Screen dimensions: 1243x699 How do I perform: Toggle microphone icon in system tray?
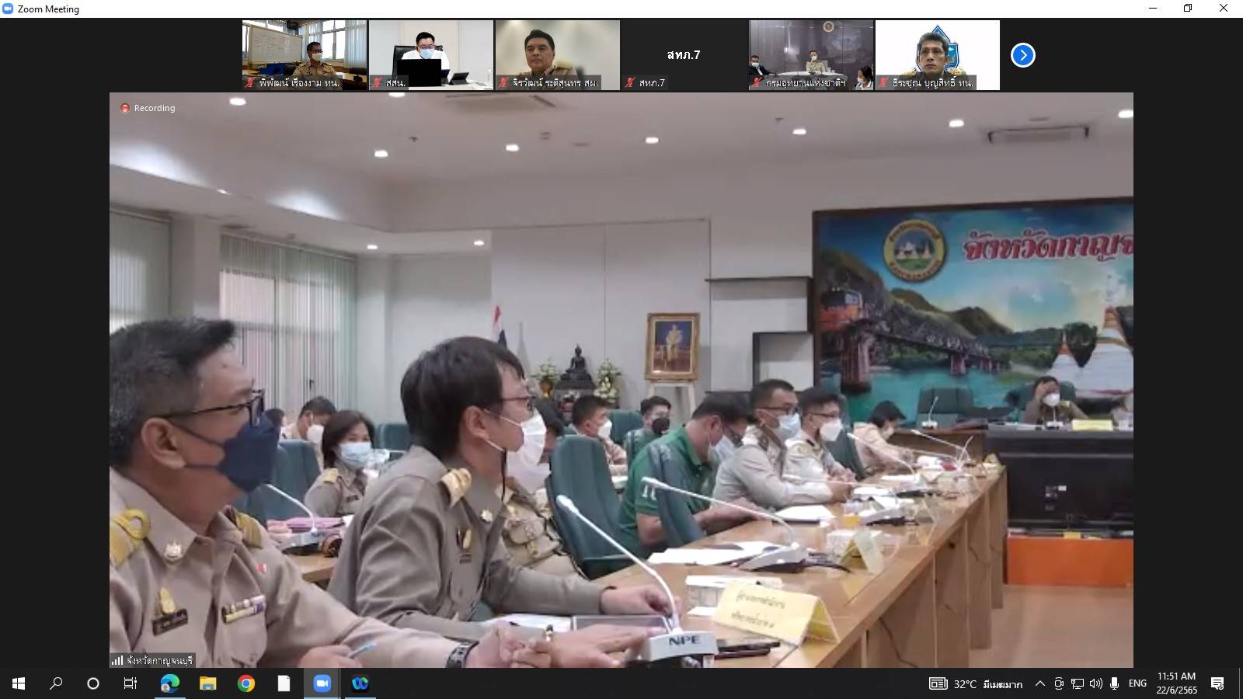coord(1114,683)
